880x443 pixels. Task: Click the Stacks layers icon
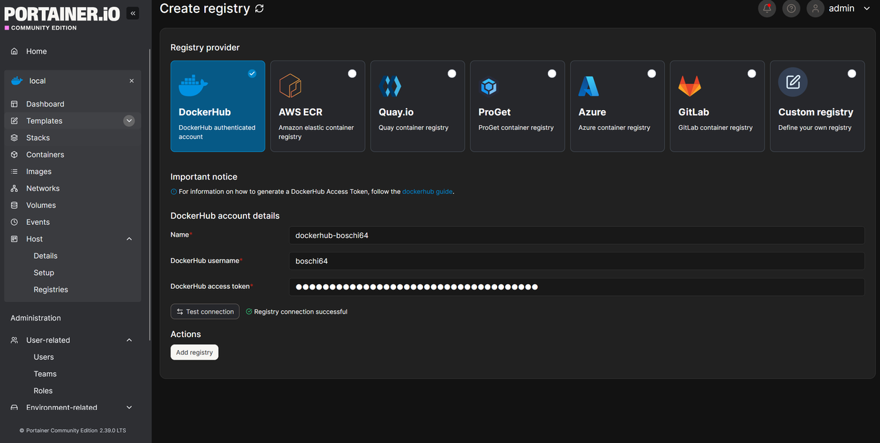point(14,138)
